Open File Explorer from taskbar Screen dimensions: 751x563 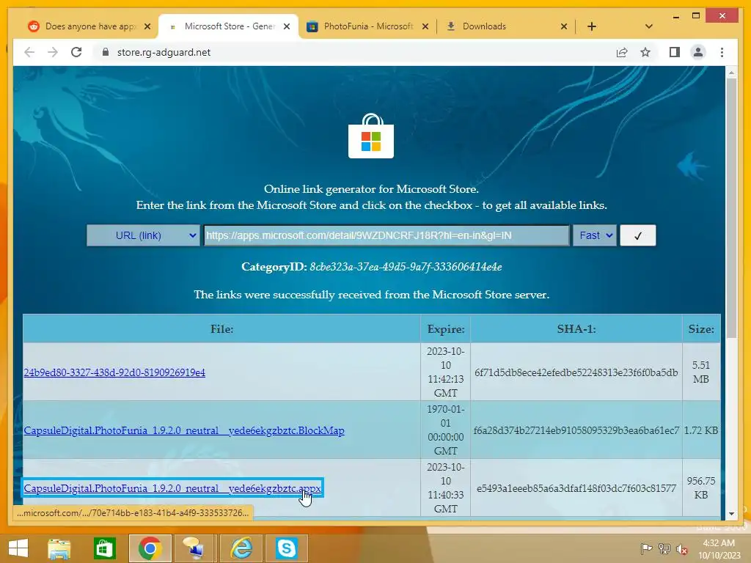59,548
